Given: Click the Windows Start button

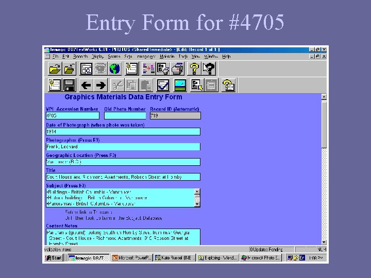Looking at the screenshot, I should [x=54, y=258].
